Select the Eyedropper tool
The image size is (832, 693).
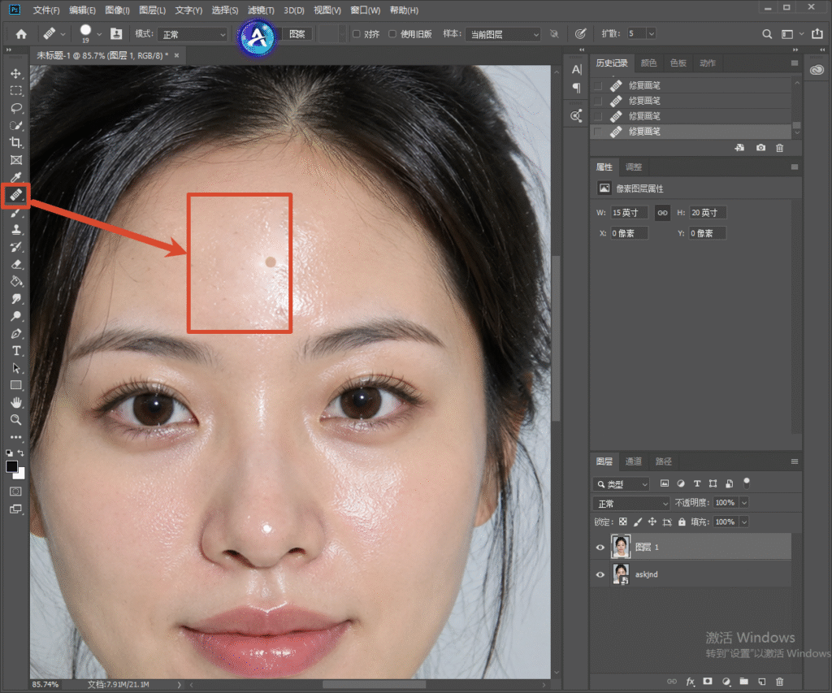[x=16, y=177]
